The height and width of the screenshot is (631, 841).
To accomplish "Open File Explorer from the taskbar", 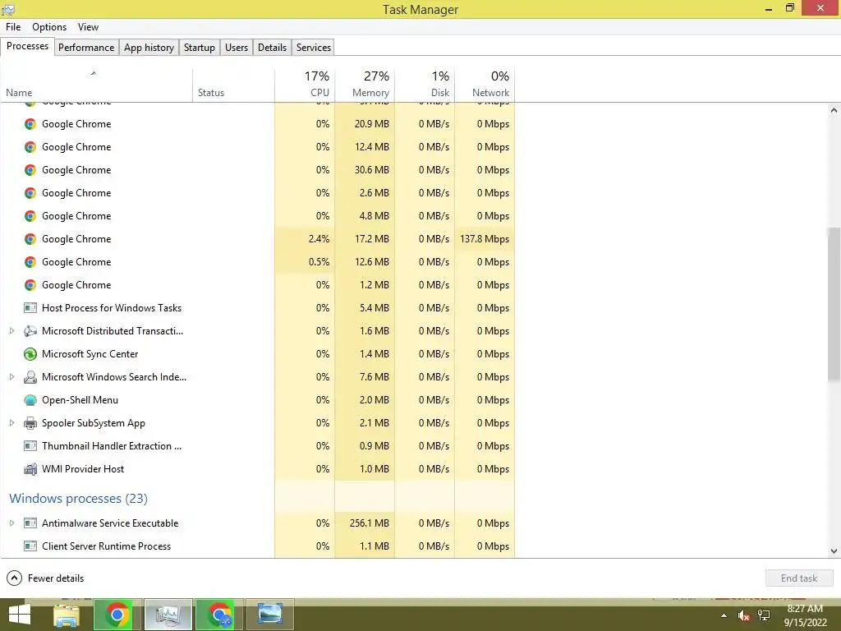I will [x=67, y=615].
